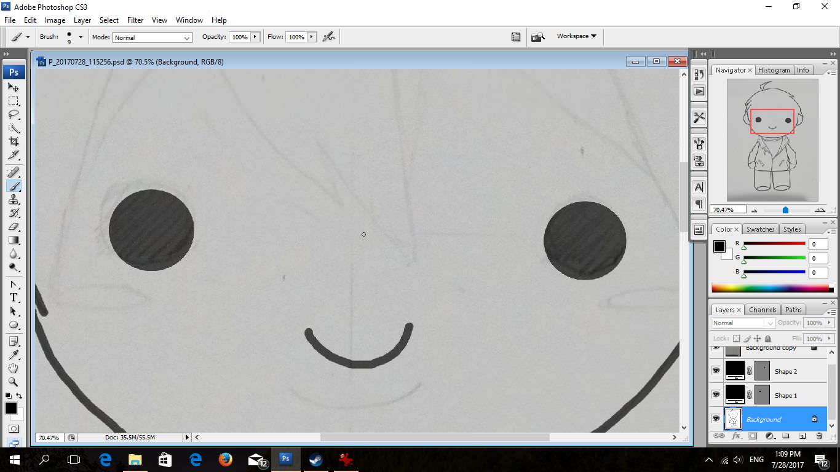Select the Crop tool
The height and width of the screenshot is (472, 840).
click(x=14, y=141)
